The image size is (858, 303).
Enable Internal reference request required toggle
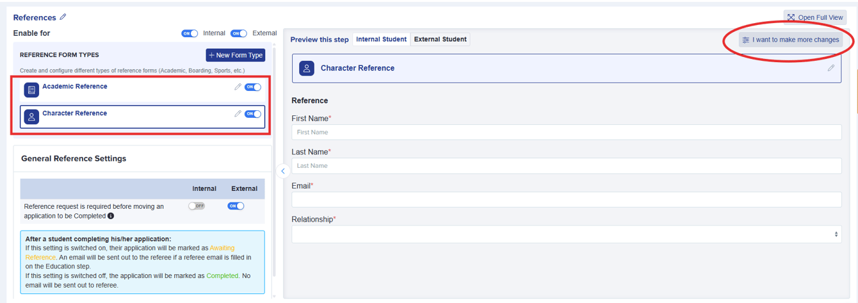click(x=197, y=206)
